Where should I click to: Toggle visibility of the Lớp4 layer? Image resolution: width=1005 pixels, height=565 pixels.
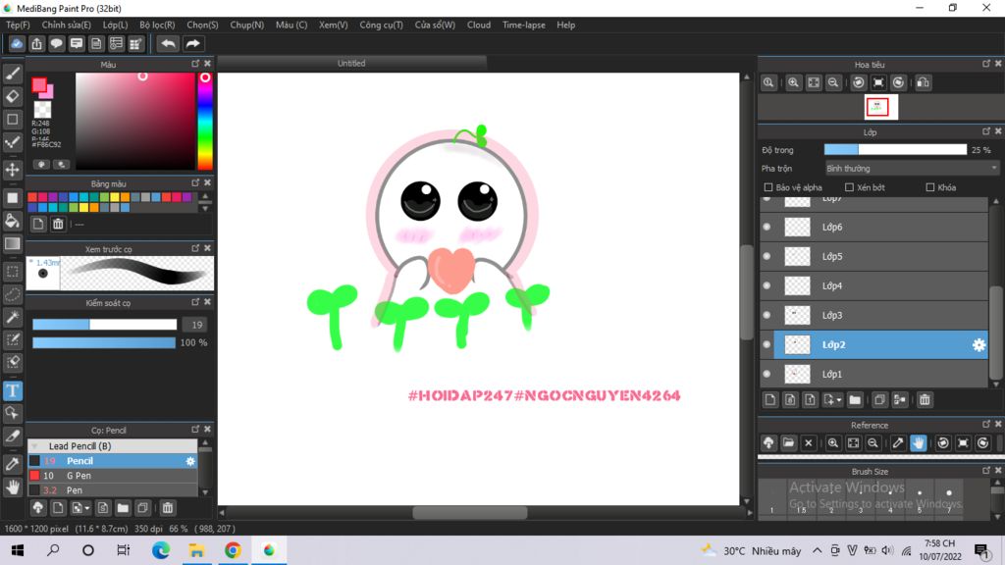767,285
